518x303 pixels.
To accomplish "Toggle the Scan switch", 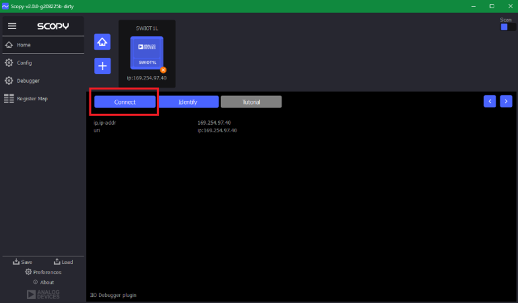I will [x=508, y=27].
